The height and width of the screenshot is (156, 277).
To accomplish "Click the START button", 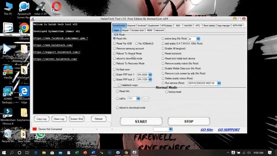I will 141,121.
